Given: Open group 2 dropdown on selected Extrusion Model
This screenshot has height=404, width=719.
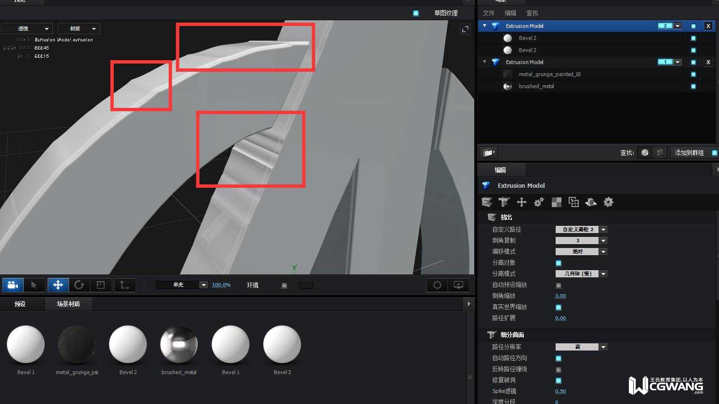Looking at the screenshot, I should (x=678, y=26).
